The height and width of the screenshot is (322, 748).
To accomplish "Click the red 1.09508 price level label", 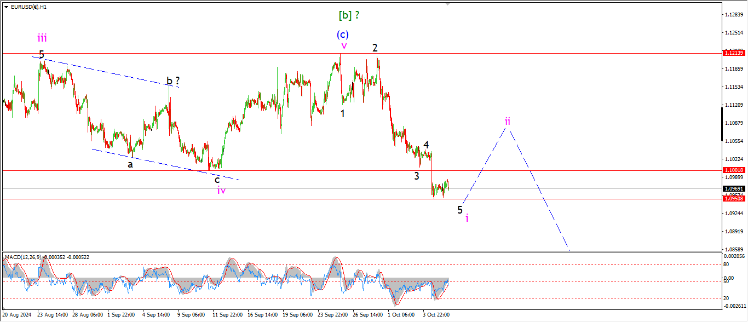I will (733, 199).
